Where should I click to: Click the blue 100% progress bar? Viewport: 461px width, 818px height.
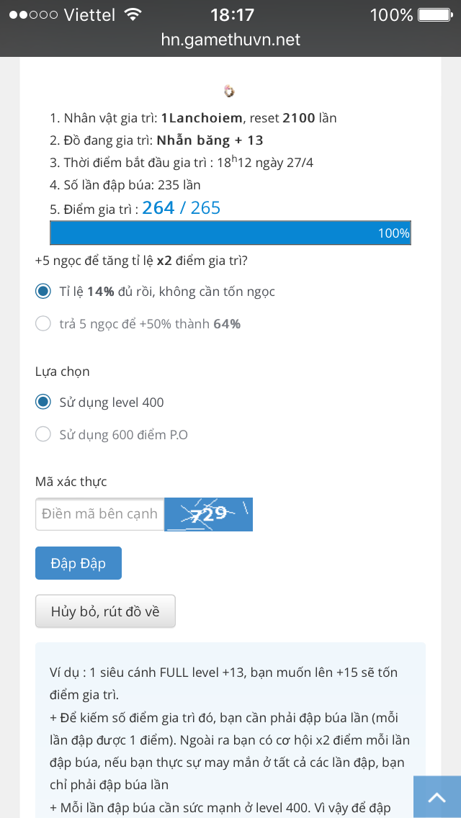[230, 233]
